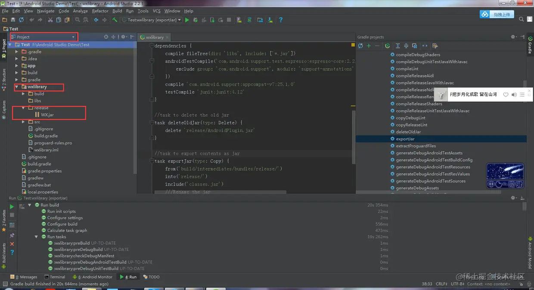
Task: Select gradle.properties file in project tree
Action: [41, 171]
